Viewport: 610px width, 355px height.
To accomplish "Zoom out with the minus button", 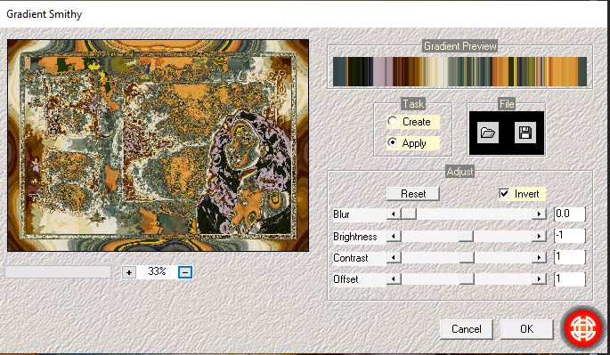I will click(x=185, y=272).
